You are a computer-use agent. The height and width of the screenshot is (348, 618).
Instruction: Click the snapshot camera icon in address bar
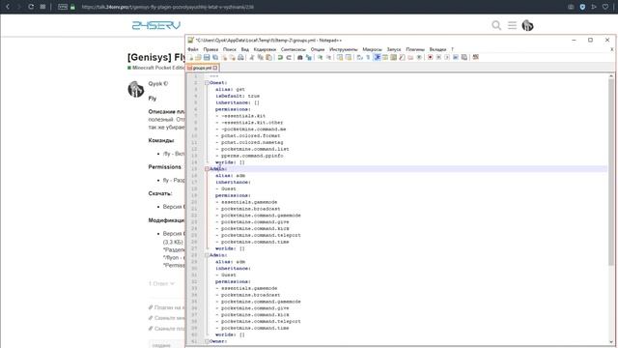571,7
